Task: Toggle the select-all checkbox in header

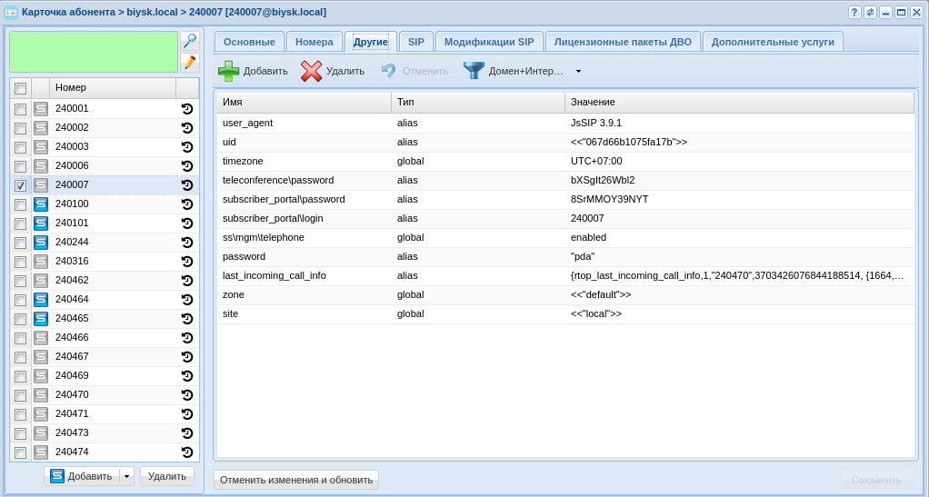Action: [20, 88]
